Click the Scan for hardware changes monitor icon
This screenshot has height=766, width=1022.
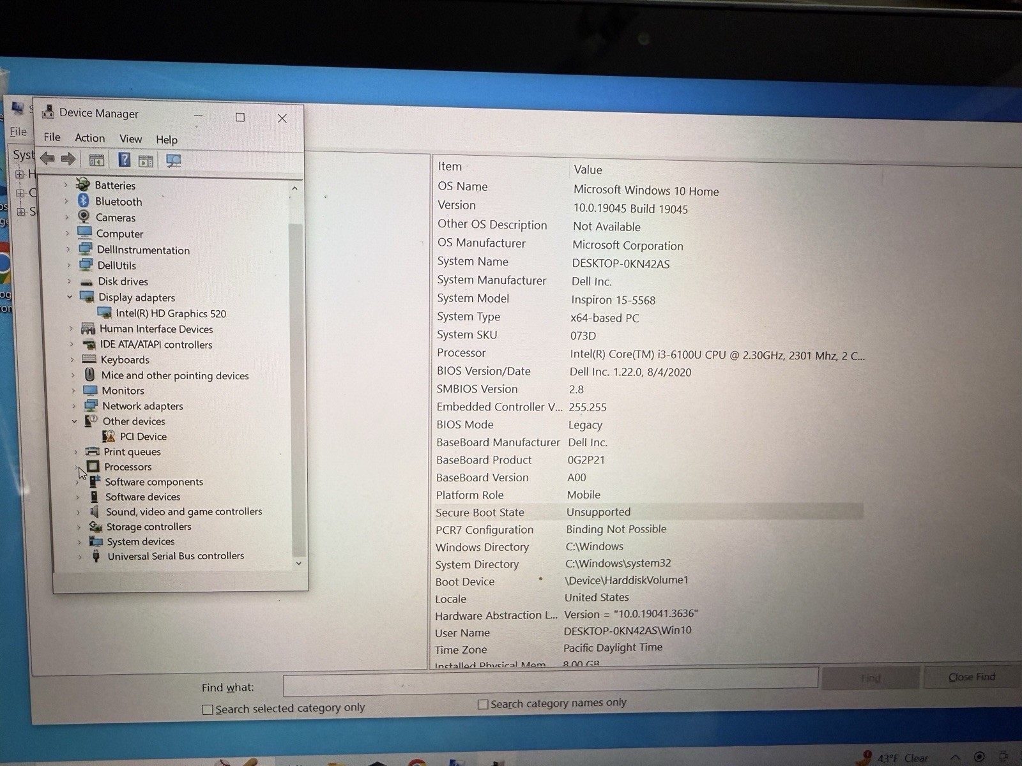[173, 161]
